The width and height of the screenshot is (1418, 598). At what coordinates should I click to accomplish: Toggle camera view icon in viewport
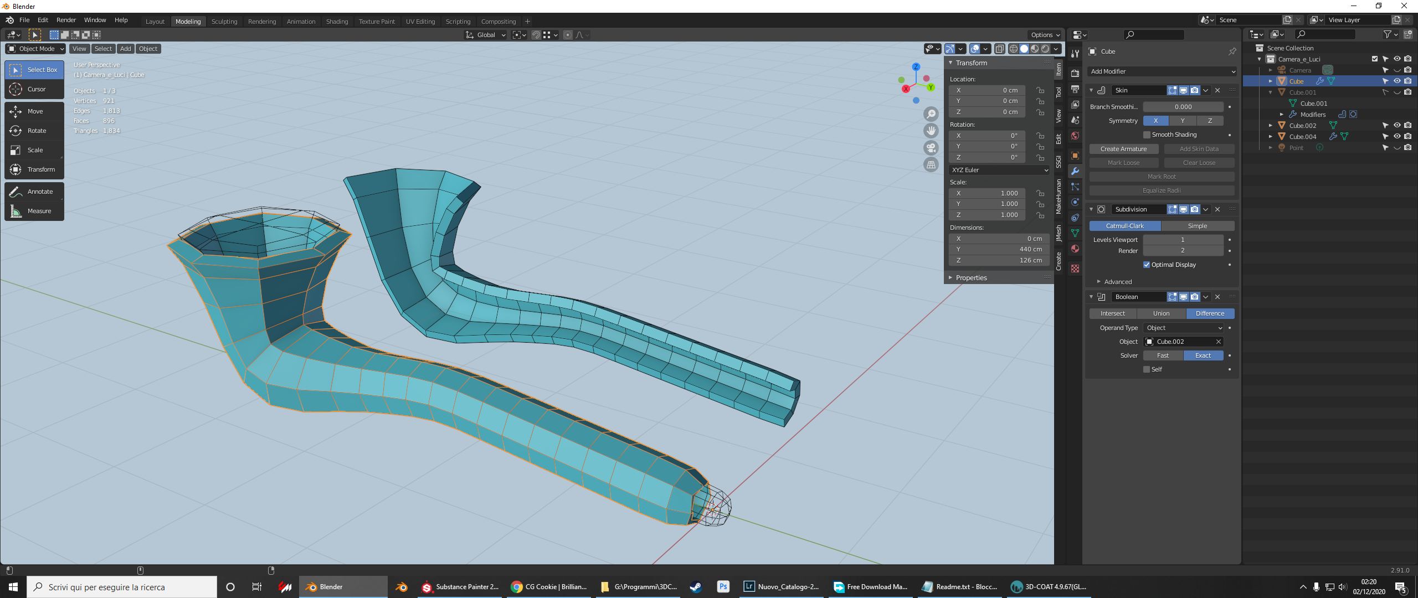click(x=931, y=148)
